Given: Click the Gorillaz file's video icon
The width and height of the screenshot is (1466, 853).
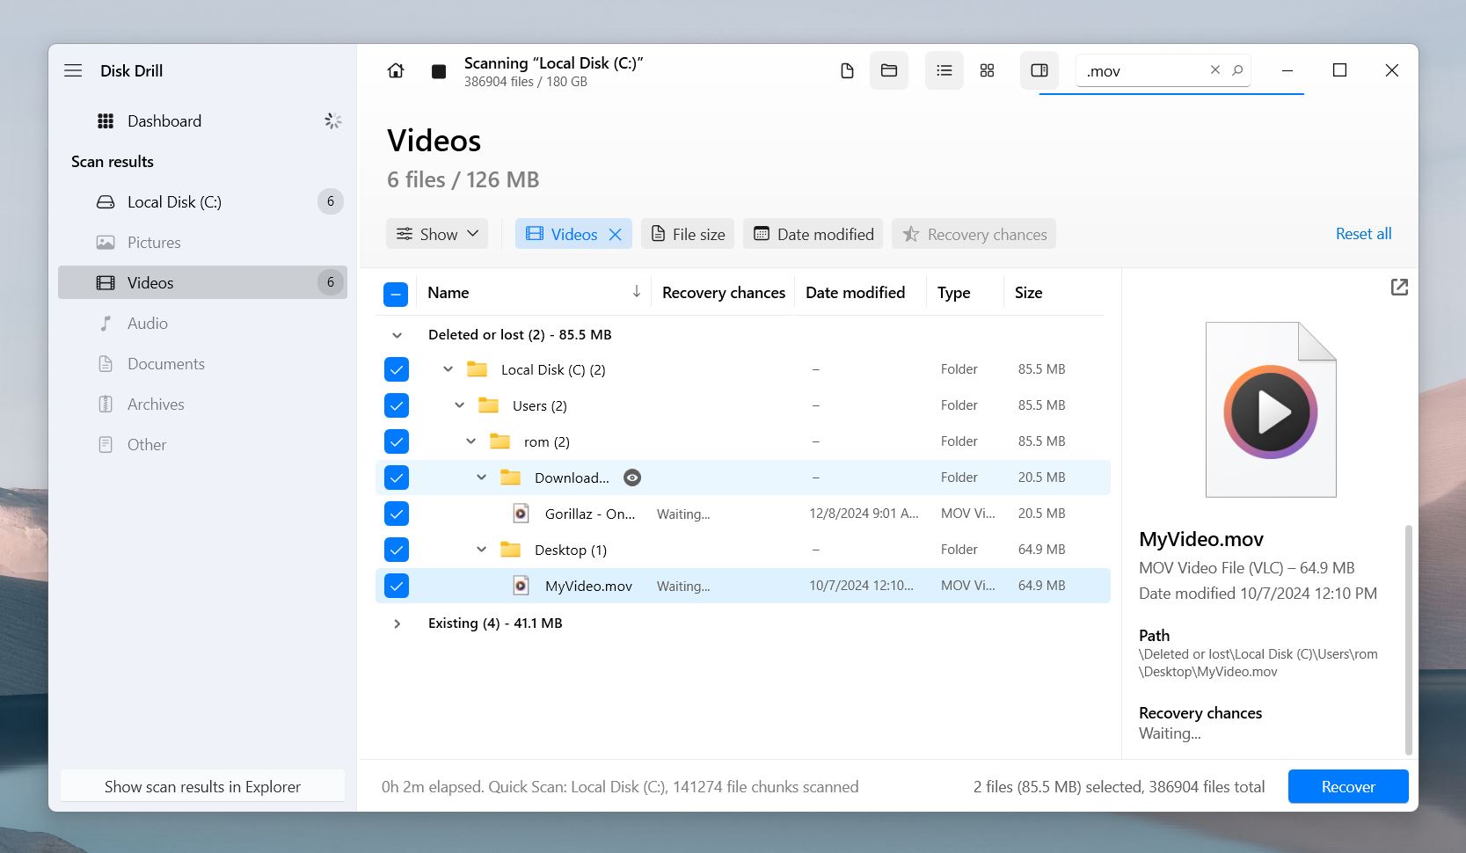Looking at the screenshot, I should [521, 514].
